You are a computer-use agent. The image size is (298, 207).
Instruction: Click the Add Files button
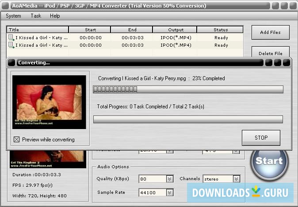271,33
